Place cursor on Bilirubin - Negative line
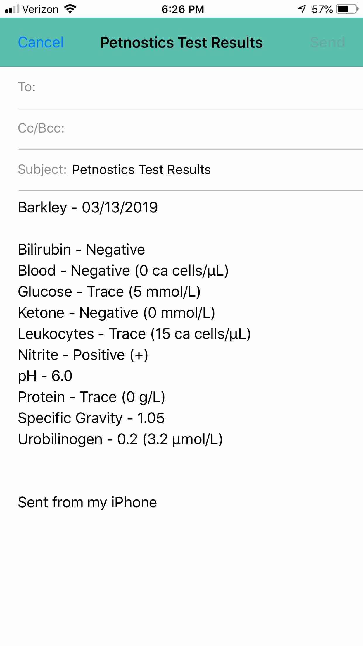This screenshot has width=363, height=646. coord(81,250)
